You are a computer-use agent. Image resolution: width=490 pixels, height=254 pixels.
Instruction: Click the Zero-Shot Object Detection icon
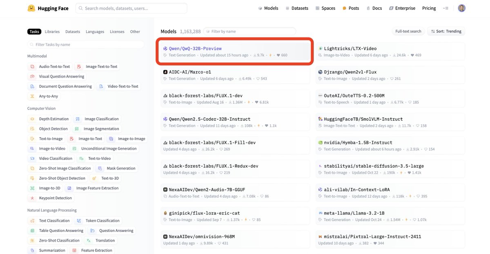(33, 178)
